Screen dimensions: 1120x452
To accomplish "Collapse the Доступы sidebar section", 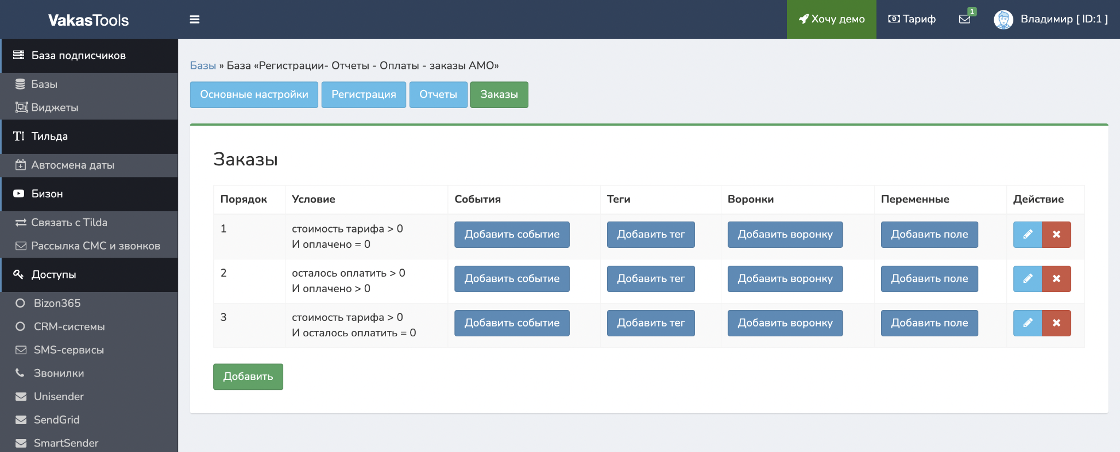I will (x=54, y=275).
